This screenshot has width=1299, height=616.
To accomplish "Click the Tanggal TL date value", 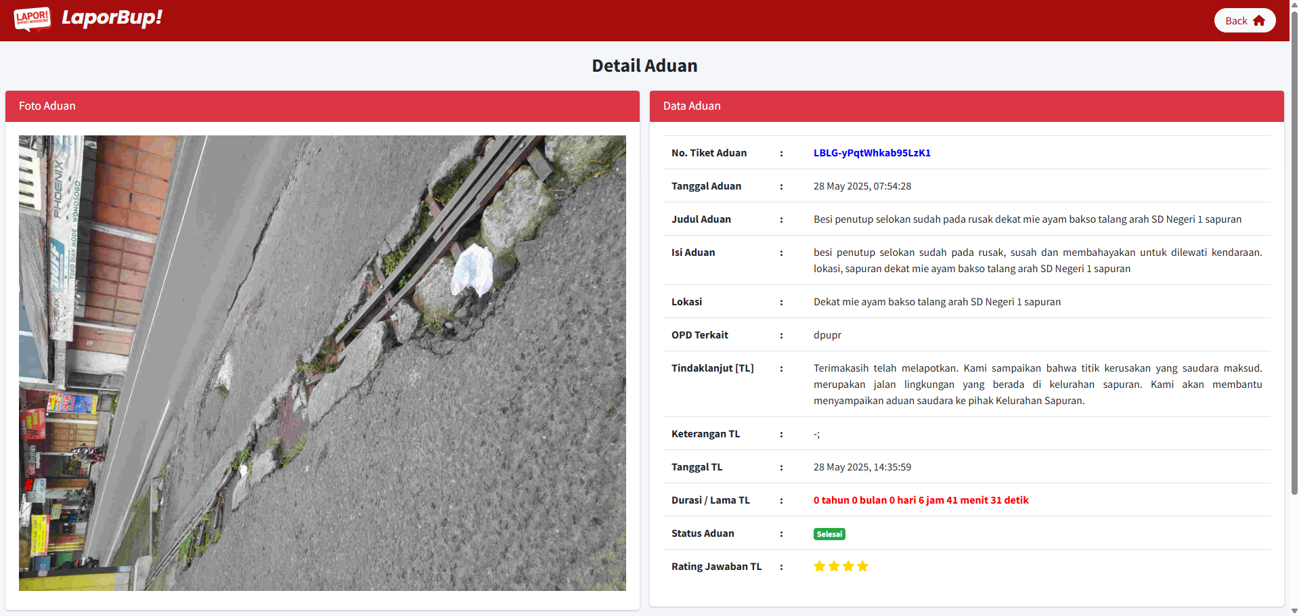I will tap(862, 467).
